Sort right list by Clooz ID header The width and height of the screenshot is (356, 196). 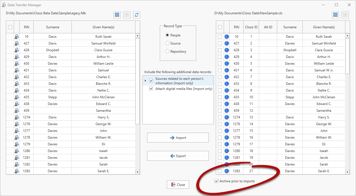(x=251, y=27)
